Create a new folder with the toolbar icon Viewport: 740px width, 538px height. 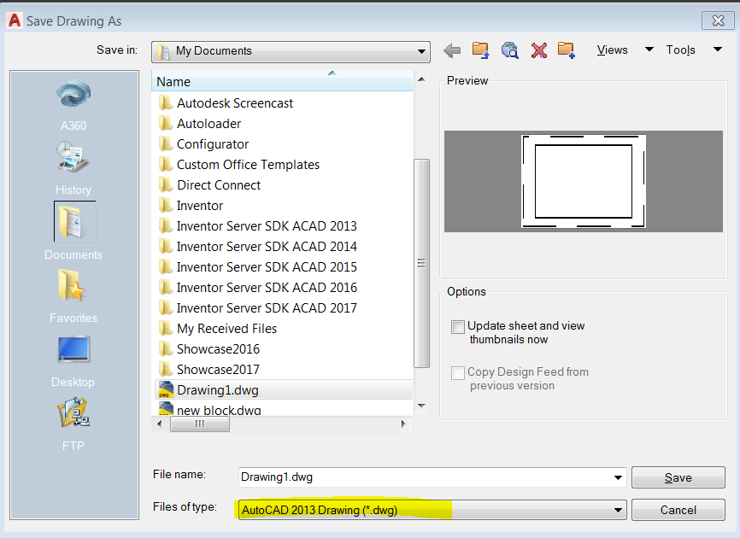pyautogui.click(x=567, y=50)
